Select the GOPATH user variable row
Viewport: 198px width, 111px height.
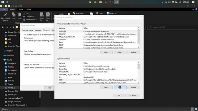pyautogui.click(x=98, y=31)
